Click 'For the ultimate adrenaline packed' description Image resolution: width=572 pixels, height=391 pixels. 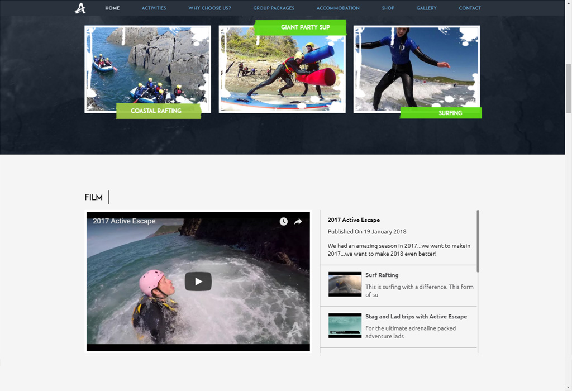(x=411, y=332)
